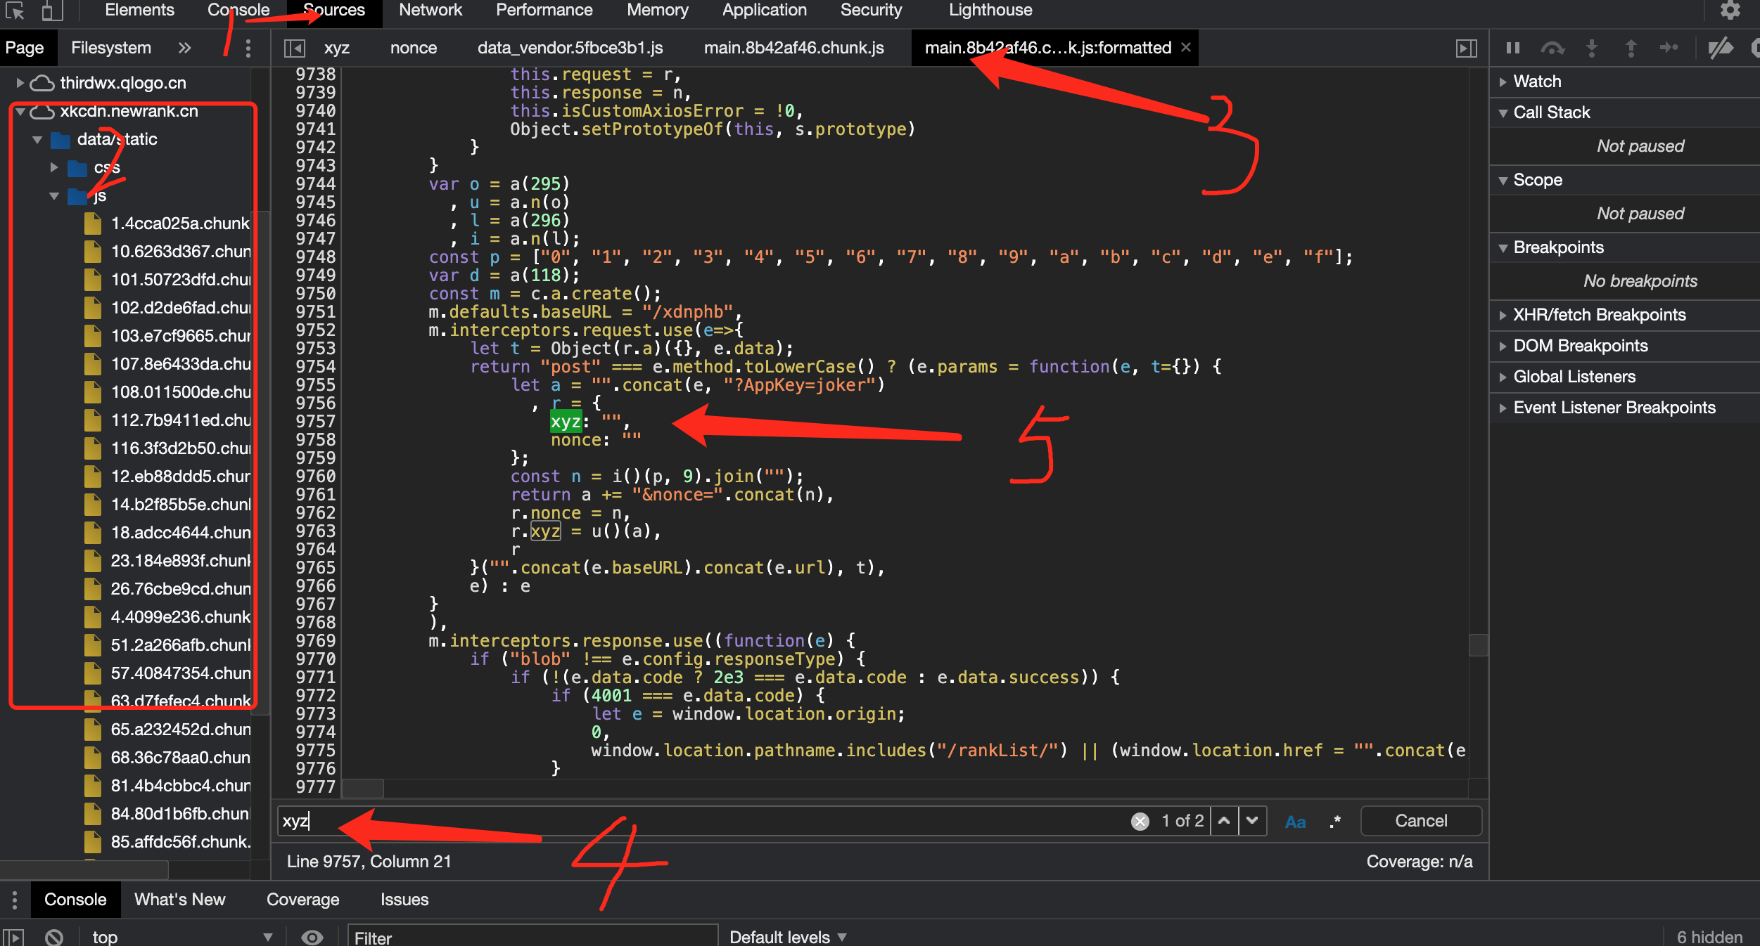Cancel the in-file search
1760x946 pixels.
pos(1421,821)
